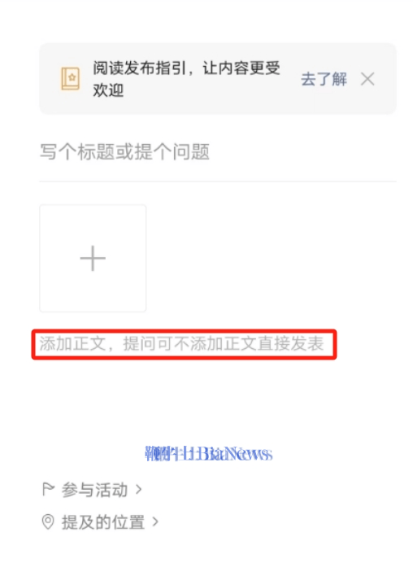413x567 pixels.
Task: Click the 添加正文 body text field
Action: coord(184,344)
